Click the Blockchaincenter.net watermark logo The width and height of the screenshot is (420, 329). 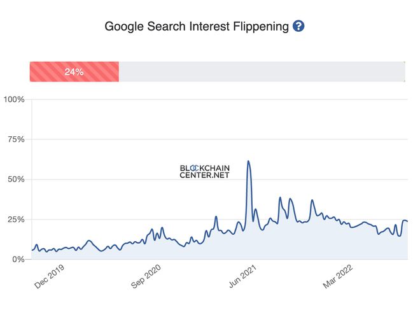tap(204, 171)
